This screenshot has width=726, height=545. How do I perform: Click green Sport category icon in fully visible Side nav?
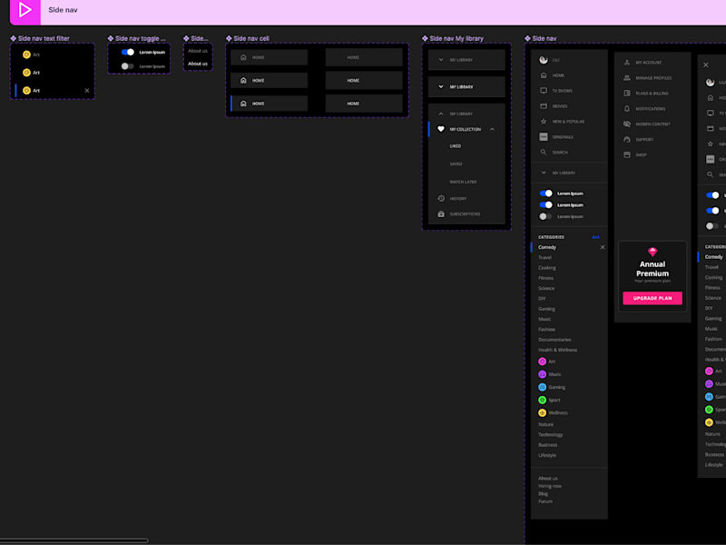(x=542, y=400)
